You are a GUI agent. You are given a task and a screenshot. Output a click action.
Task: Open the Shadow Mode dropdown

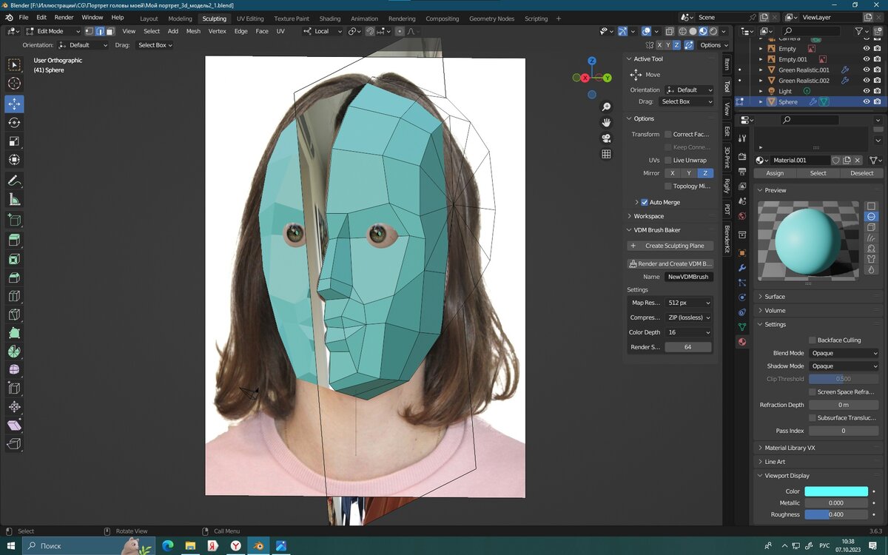tap(844, 366)
